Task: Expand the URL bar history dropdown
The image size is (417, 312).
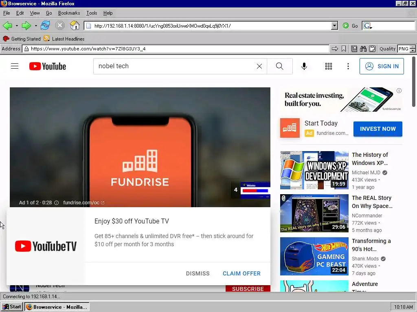Action: point(335,26)
